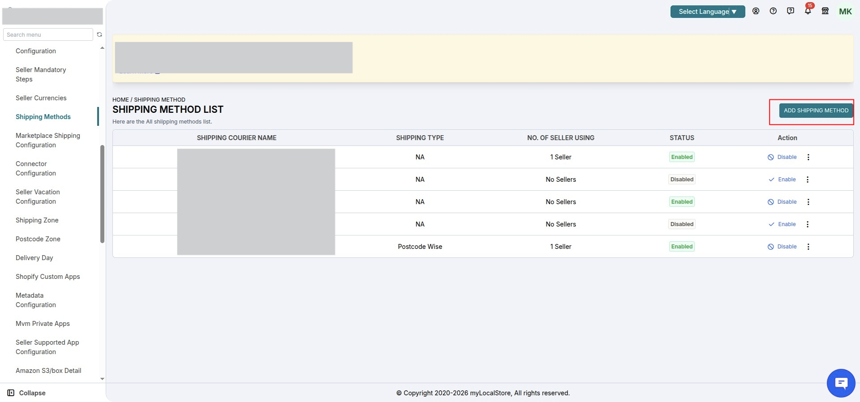Click the SHIPPING COURIER NAME column header
Screen dimensions: 860x402
tap(236, 138)
